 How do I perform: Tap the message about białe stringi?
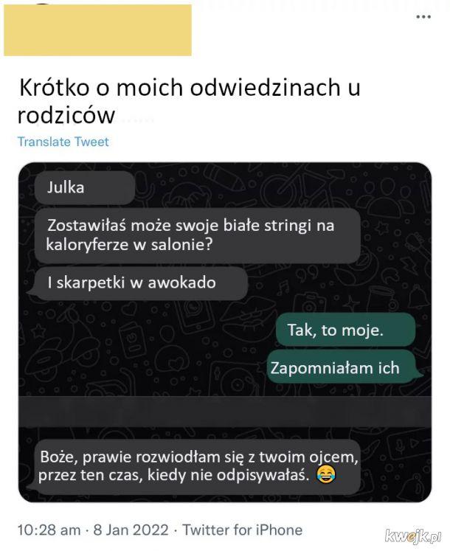[198, 235]
